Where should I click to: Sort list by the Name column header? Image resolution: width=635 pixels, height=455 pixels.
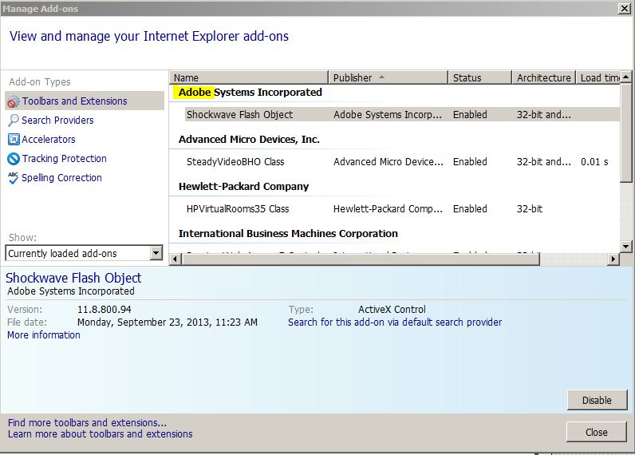[x=248, y=77]
